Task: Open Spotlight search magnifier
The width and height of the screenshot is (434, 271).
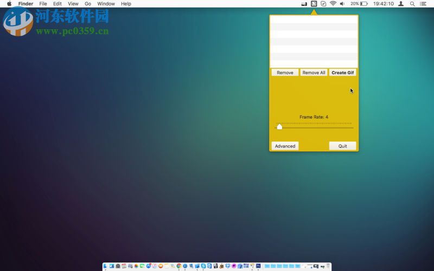Action: (x=412, y=4)
